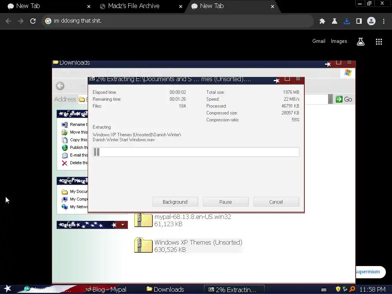Image resolution: width=392 pixels, height=294 pixels.
Task: Close the Madz's File Archive tab
Action: 181,7
